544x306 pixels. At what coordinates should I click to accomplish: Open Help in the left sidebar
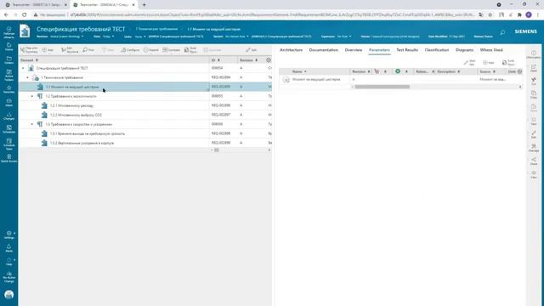(x=9, y=262)
